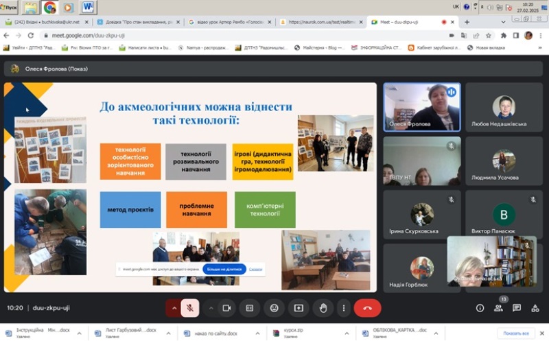
Task: Click the present screen icon
Action: [x=299, y=308]
